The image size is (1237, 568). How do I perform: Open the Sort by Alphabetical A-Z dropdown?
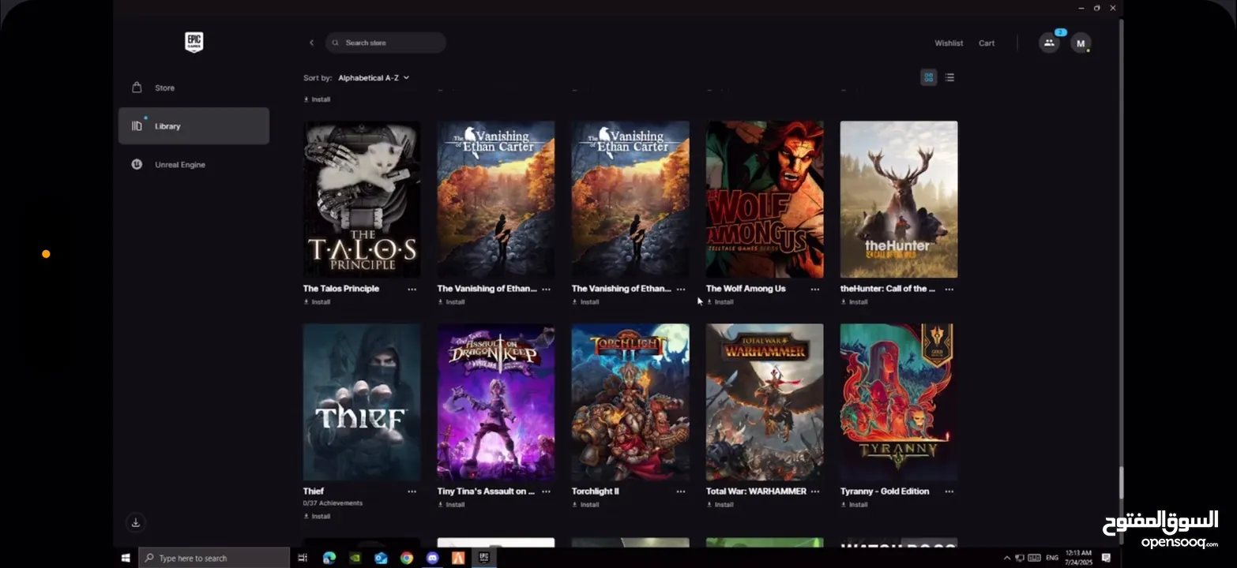click(374, 78)
